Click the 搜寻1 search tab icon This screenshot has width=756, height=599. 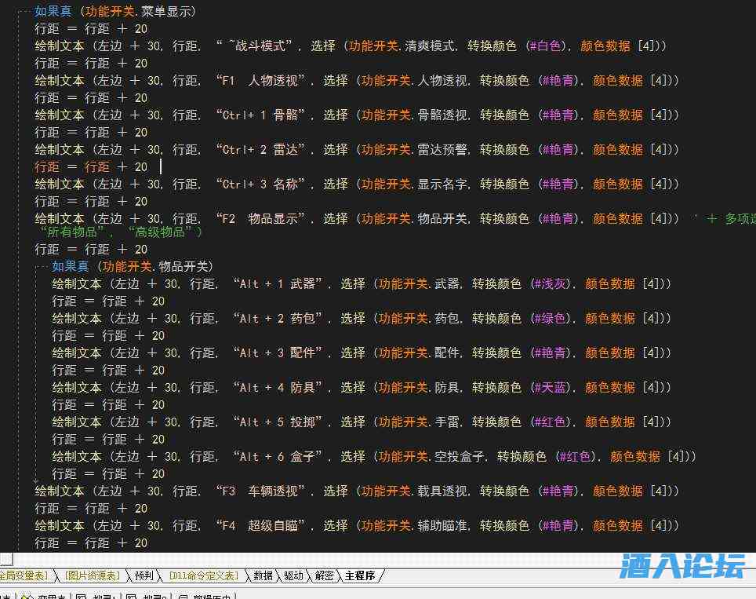tap(81, 596)
